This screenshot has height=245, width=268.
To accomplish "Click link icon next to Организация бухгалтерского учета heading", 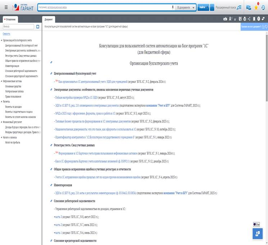I will (x=51, y=62).
